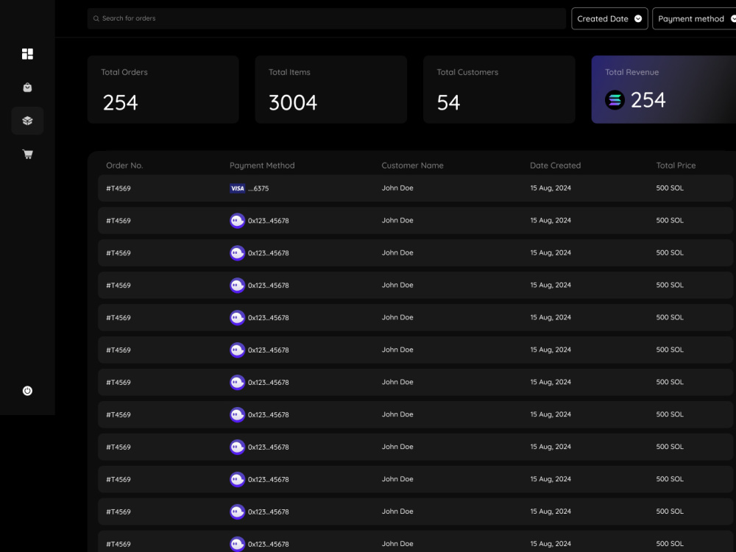Open the Payment method filter dropdown
The image size is (736, 552).
click(695, 19)
